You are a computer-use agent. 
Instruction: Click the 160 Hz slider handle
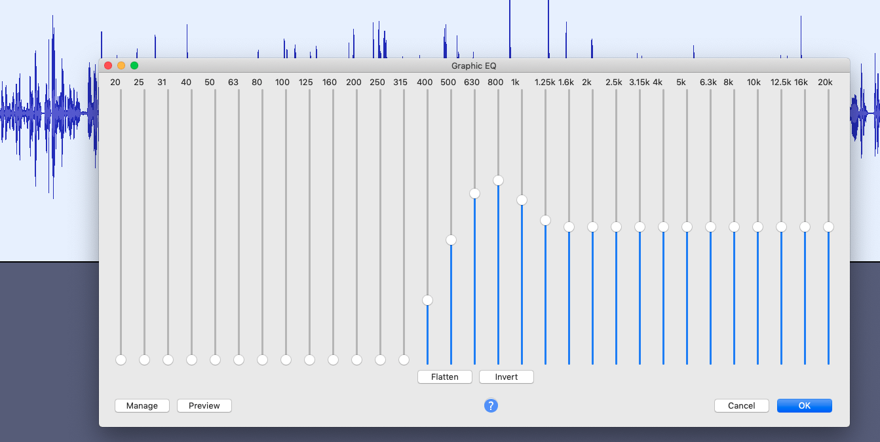click(333, 359)
